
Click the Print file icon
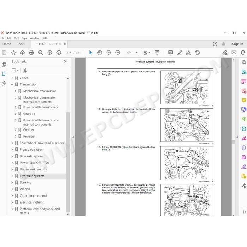pos(31,53)
